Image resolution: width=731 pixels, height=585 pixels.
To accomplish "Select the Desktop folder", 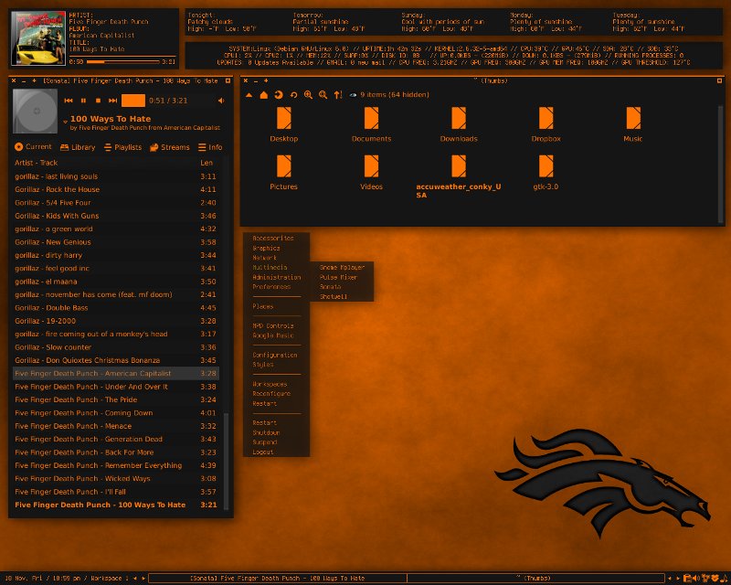I will [284, 124].
